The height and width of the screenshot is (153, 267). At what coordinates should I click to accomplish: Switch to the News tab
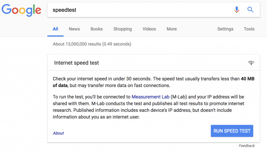(x=74, y=29)
